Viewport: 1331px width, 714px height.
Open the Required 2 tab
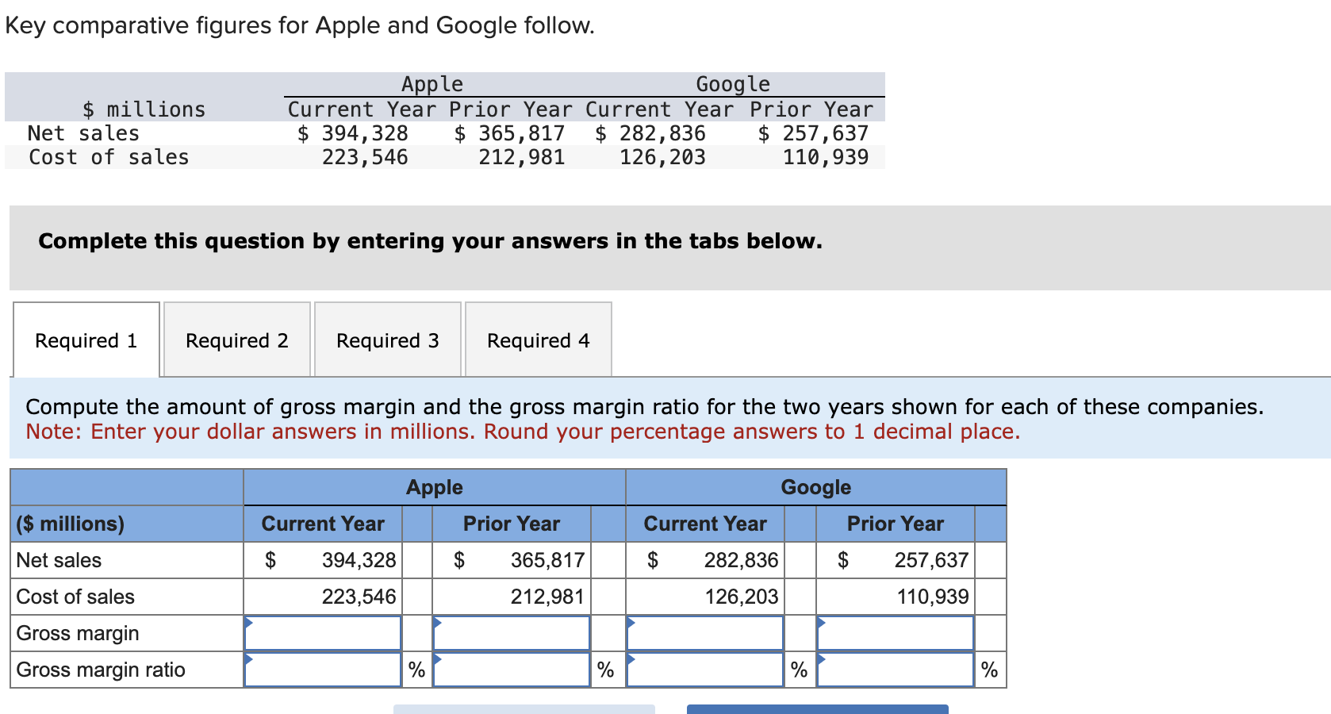pos(236,340)
